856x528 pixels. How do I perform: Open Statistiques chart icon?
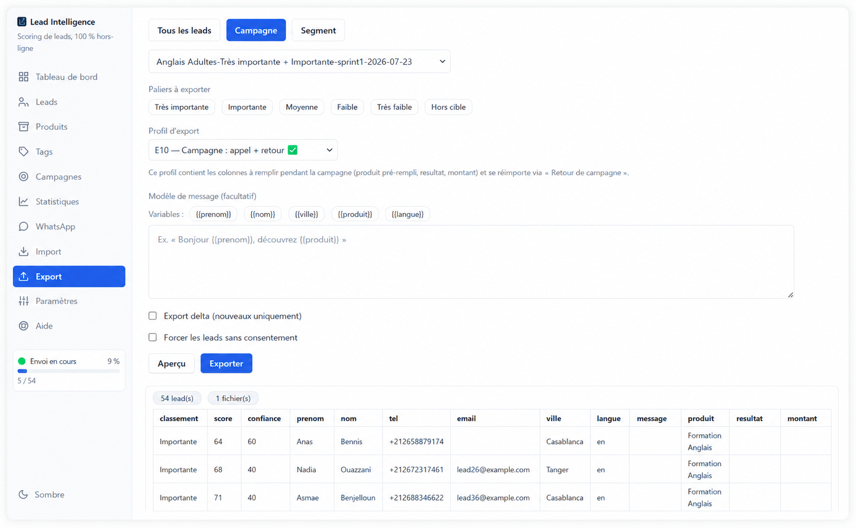(x=24, y=202)
